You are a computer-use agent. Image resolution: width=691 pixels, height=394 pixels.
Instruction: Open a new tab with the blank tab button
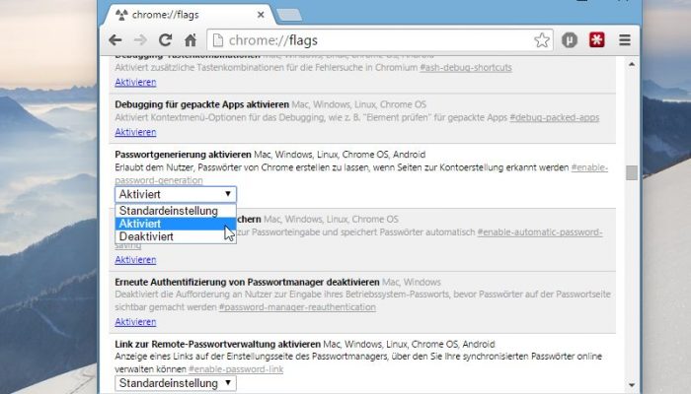pos(290,16)
